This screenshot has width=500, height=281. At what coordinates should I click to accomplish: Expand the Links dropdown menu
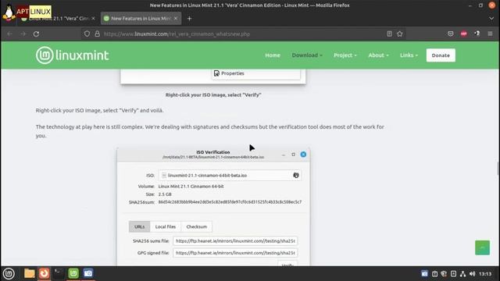click(x=409, y=55)
